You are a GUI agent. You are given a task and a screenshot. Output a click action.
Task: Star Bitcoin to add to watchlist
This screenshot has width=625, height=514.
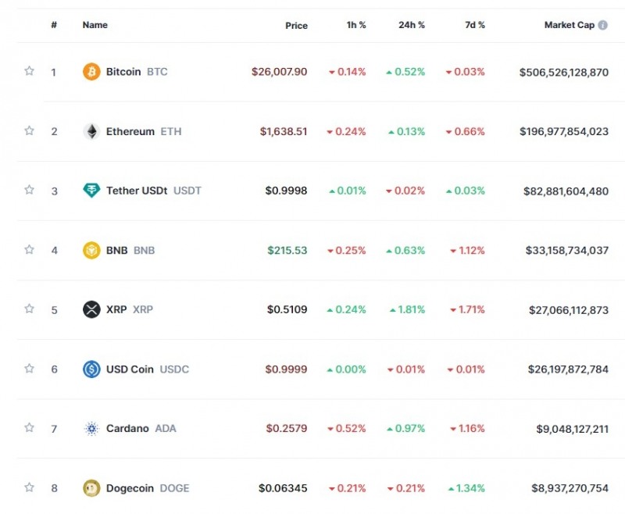click(30, 71)
